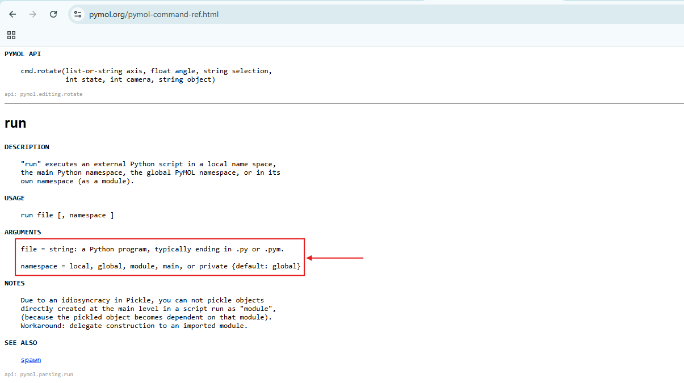Click the ARGUMENTS section heading

23,232
